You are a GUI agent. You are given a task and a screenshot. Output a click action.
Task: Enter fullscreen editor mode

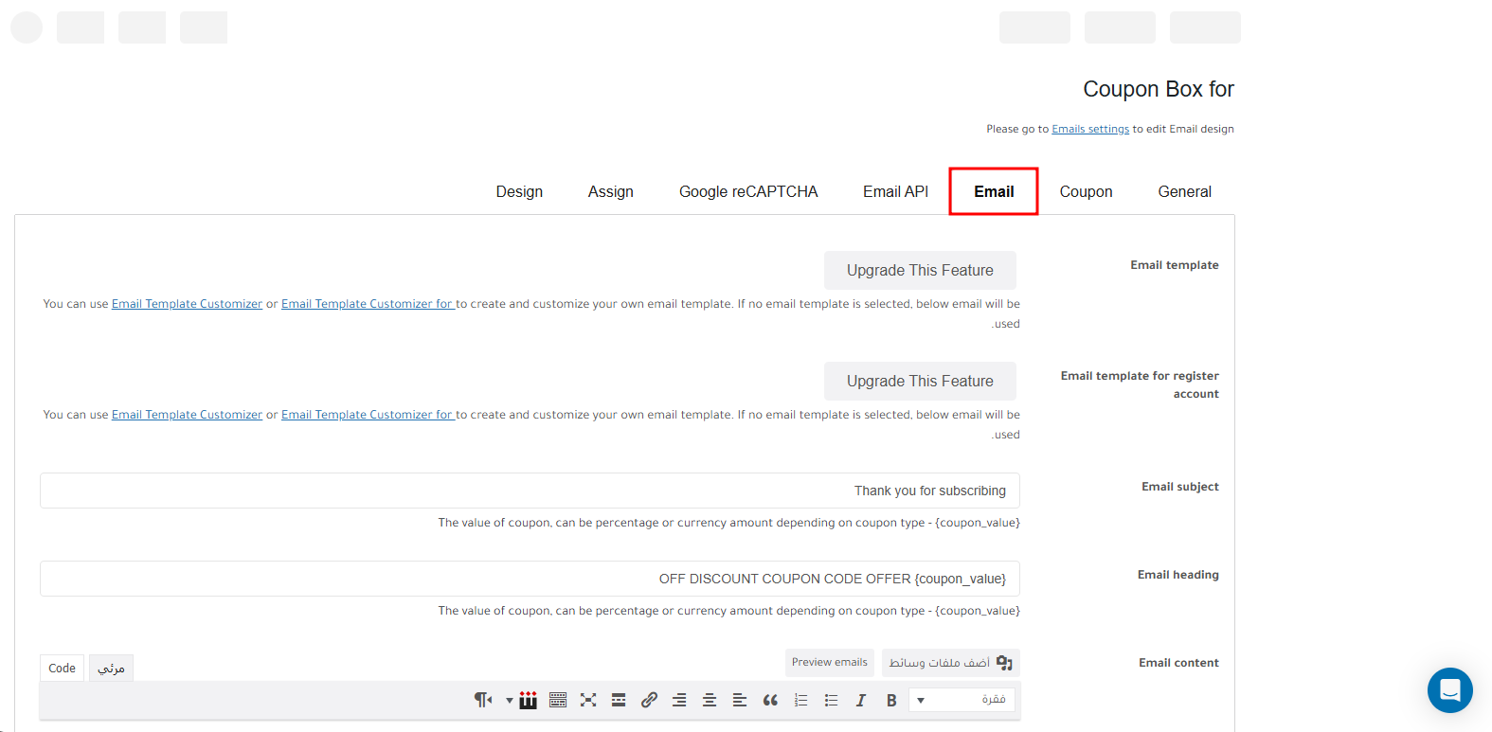click(x=588, y=700)
